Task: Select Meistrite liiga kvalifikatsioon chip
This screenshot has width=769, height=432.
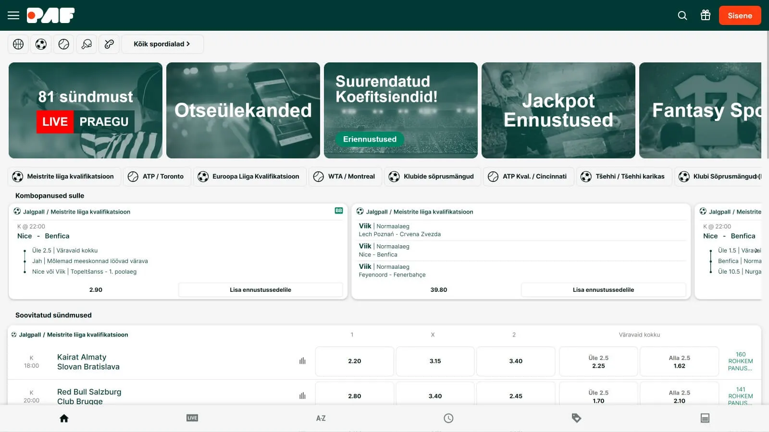Action: pyautogui.click(x=64, y=177)
